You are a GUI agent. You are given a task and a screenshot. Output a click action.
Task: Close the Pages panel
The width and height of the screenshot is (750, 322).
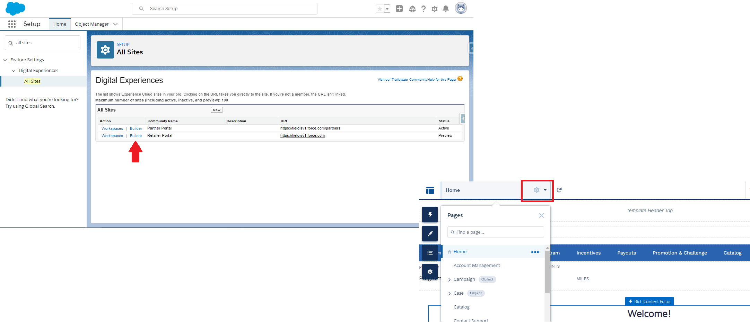[x=541, y=216]
